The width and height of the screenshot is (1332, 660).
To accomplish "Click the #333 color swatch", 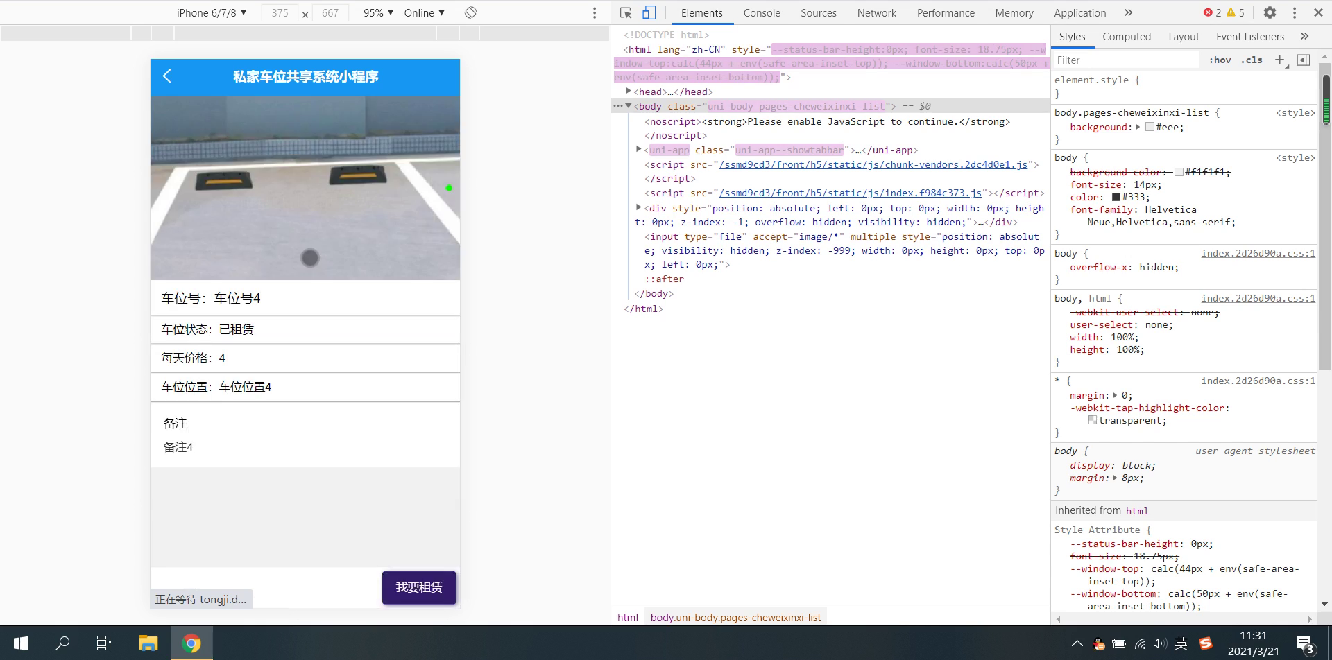I will click(x=1116, y=197).
